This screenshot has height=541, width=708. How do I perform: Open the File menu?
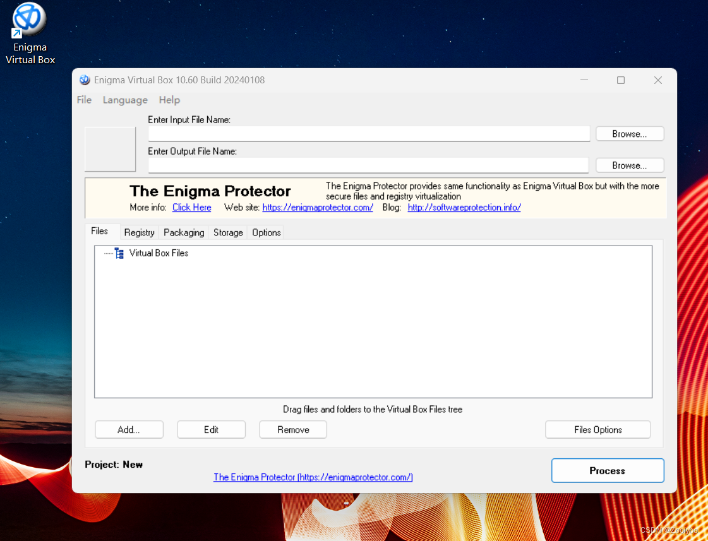point(84,100)
